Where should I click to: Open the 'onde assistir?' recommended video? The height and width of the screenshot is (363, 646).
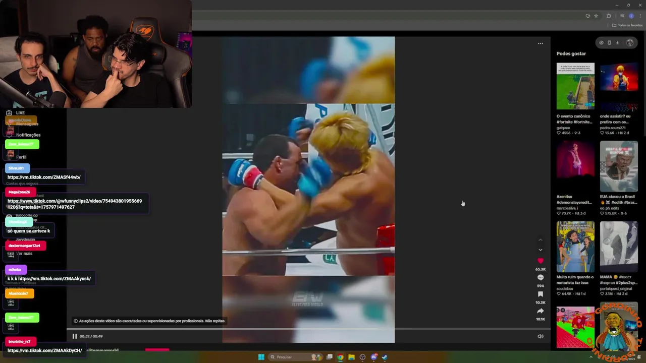tap(619, 86)
